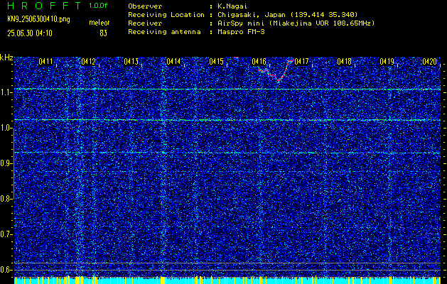Click the Receiving antenna field label
This screenshot has width=447, height=284.
(x=164, y=32)
